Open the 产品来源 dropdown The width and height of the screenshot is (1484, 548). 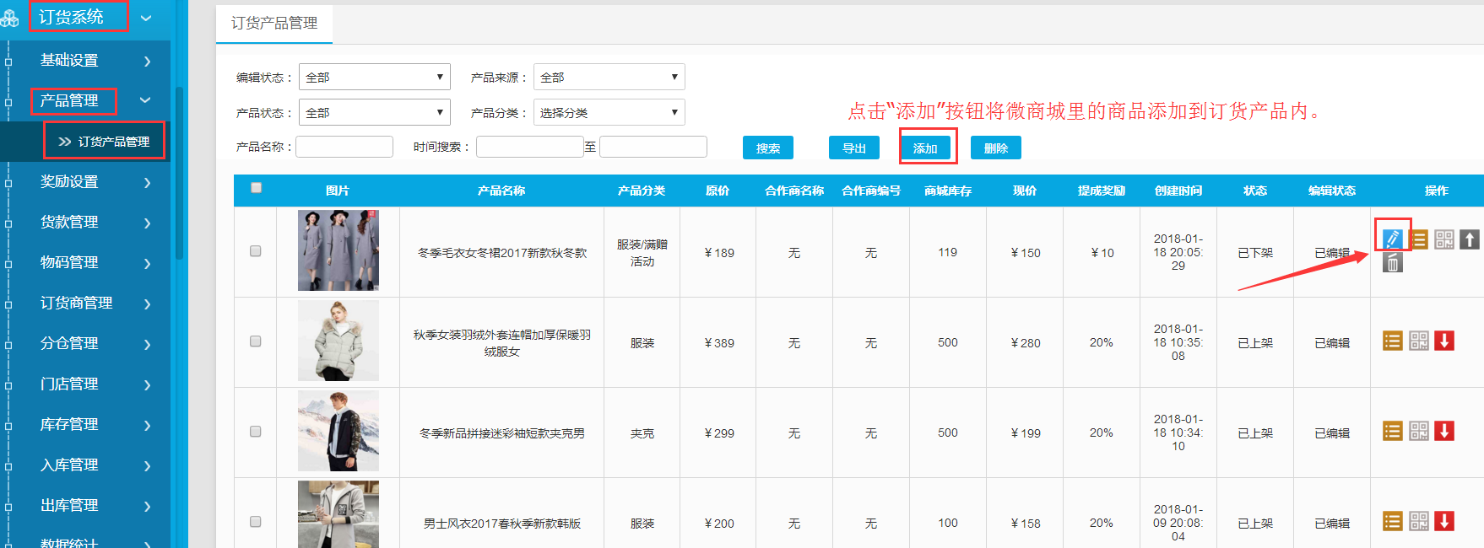(609, 78)
